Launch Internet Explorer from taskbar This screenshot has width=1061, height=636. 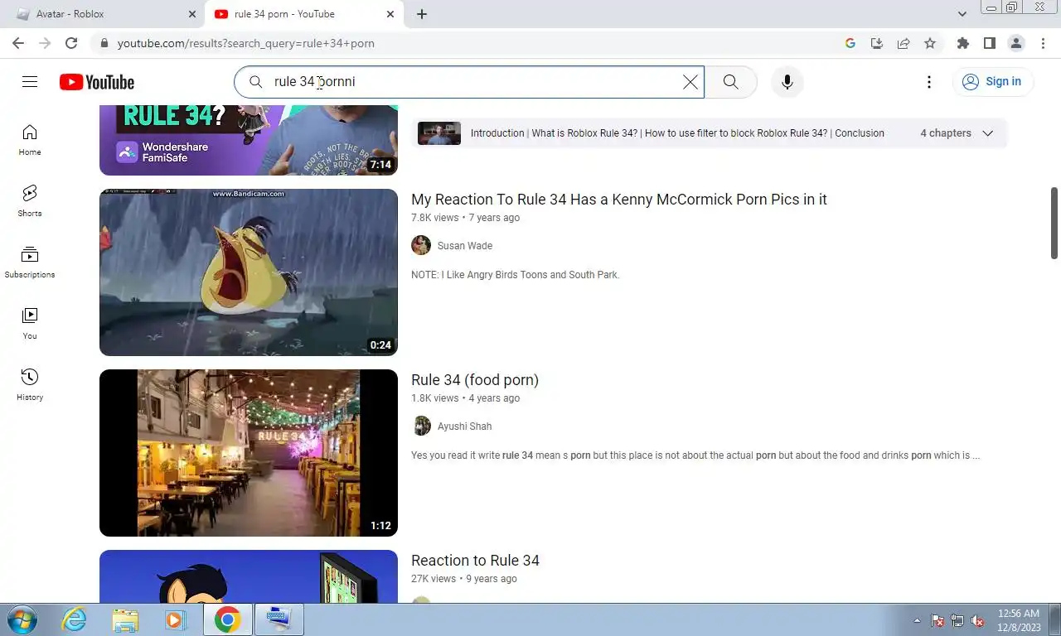pyautogui.click(x=75, y=619)
